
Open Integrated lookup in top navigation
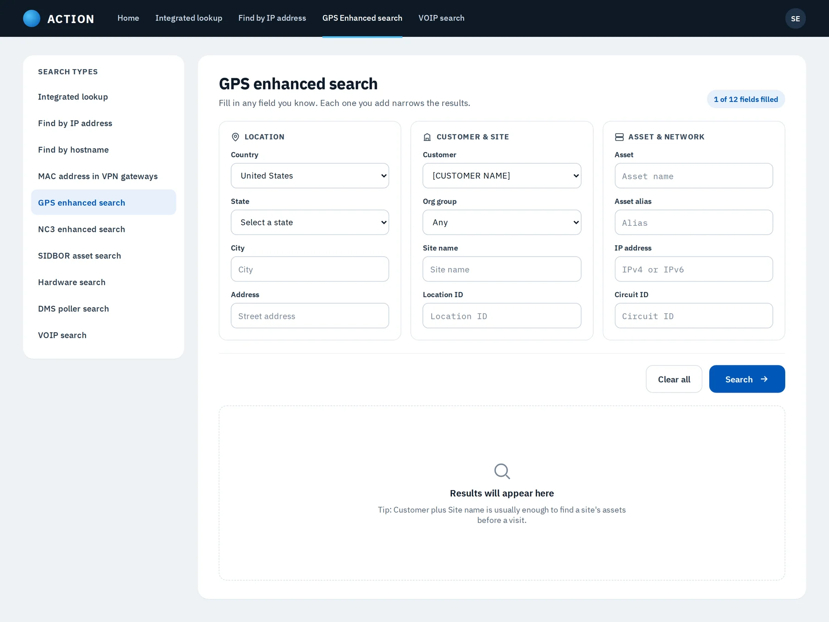click(189, 18)
